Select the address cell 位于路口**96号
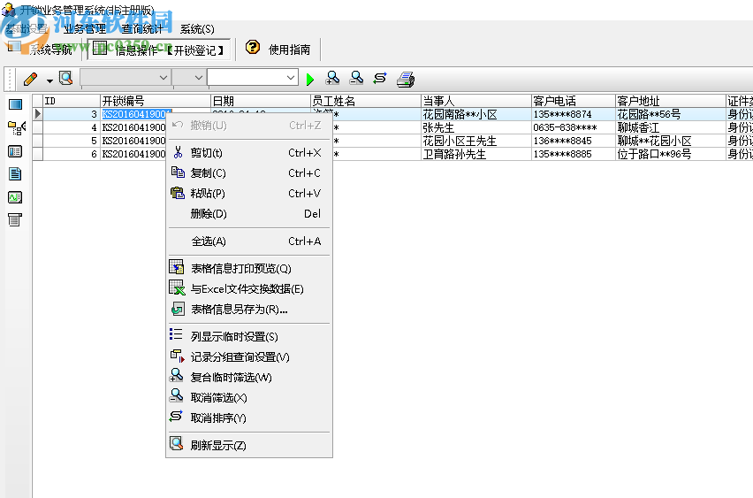Screen dimensions: 753x498 pyautogui.click(x=671, y=154)
